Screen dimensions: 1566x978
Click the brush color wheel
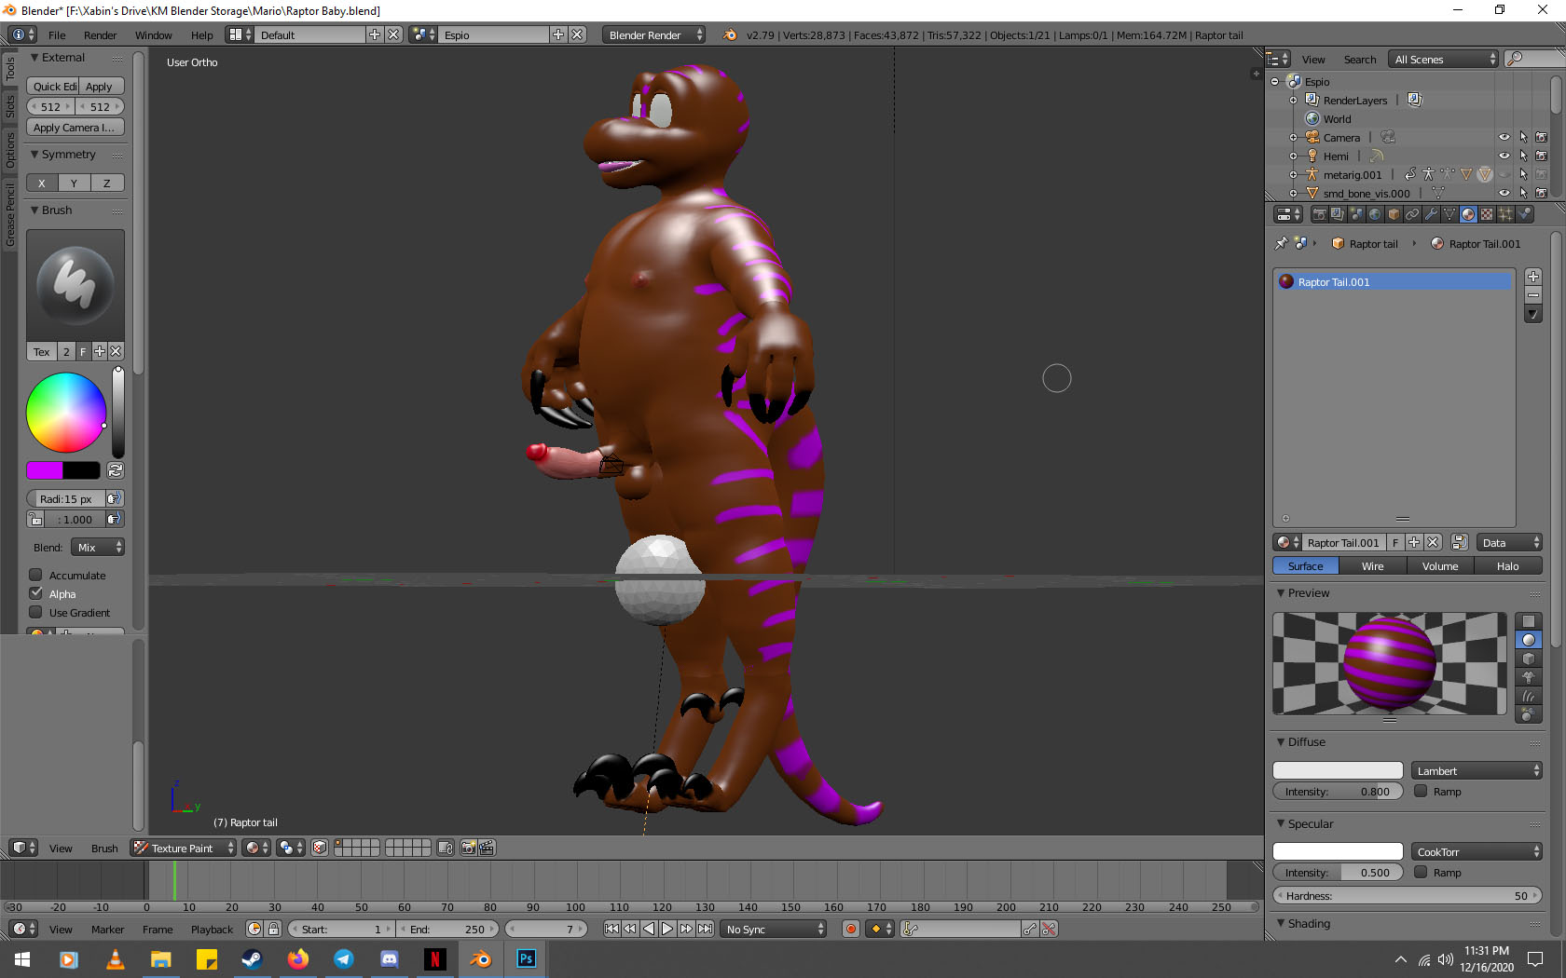[66, 413]
